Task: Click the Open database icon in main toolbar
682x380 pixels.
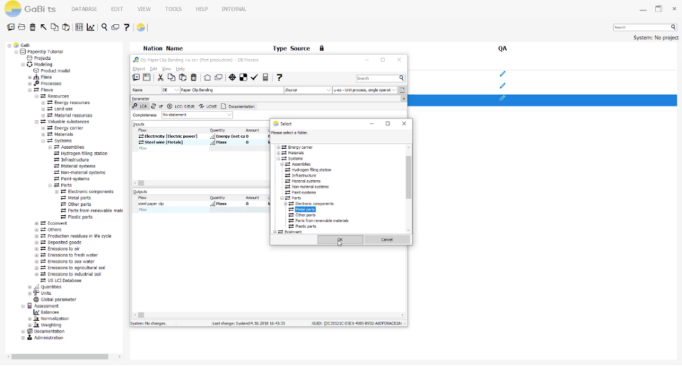Action: coord(21,27)
